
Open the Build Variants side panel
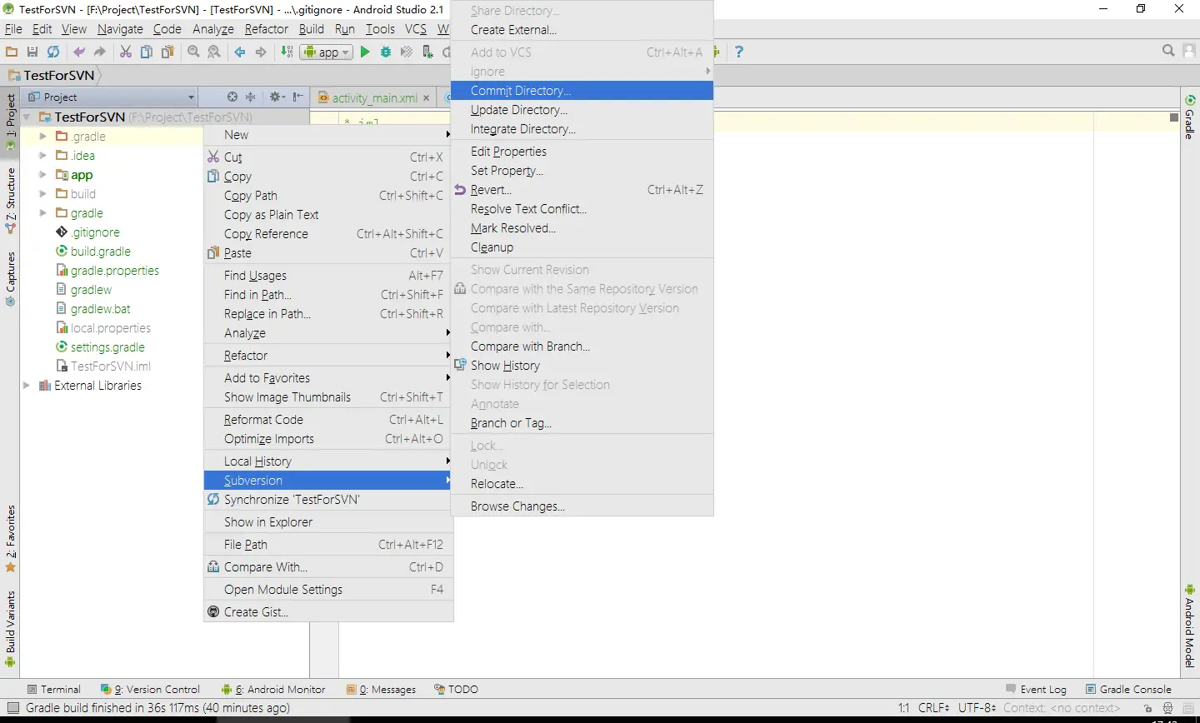click(x=10, y=629)
